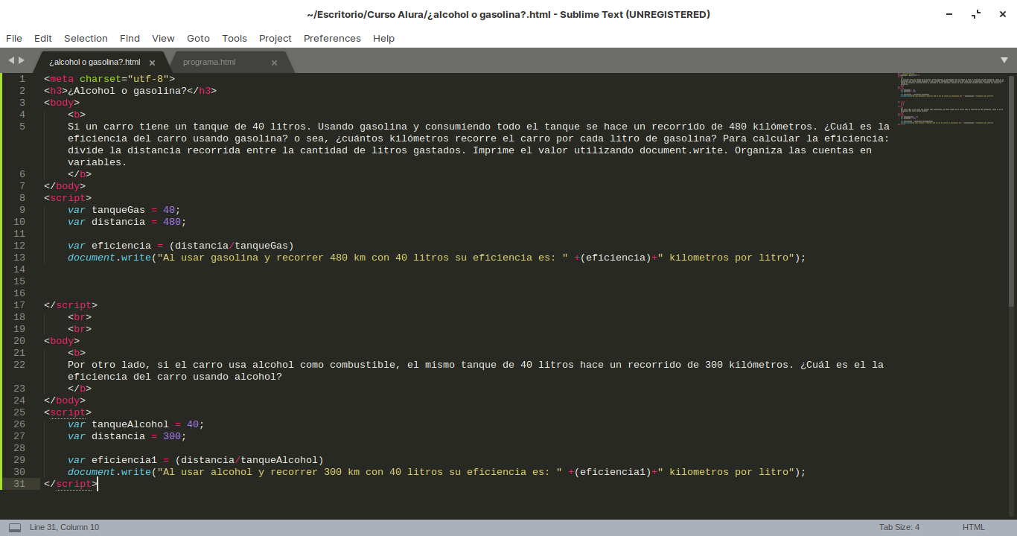Open the Tools menu
Screen dimensions: 1017x536
click(x=235, y=38)
